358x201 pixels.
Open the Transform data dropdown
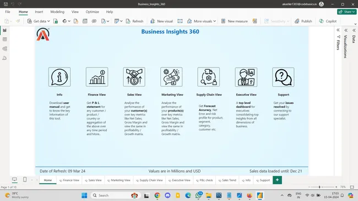pos(118,21)
